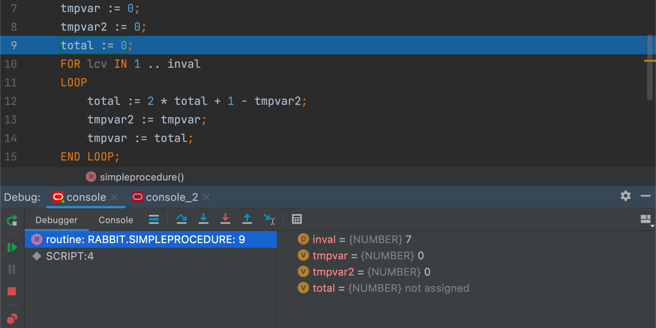Run to cursor position
This screenshot has height=328, width=656.
click(x=269, y=219)
